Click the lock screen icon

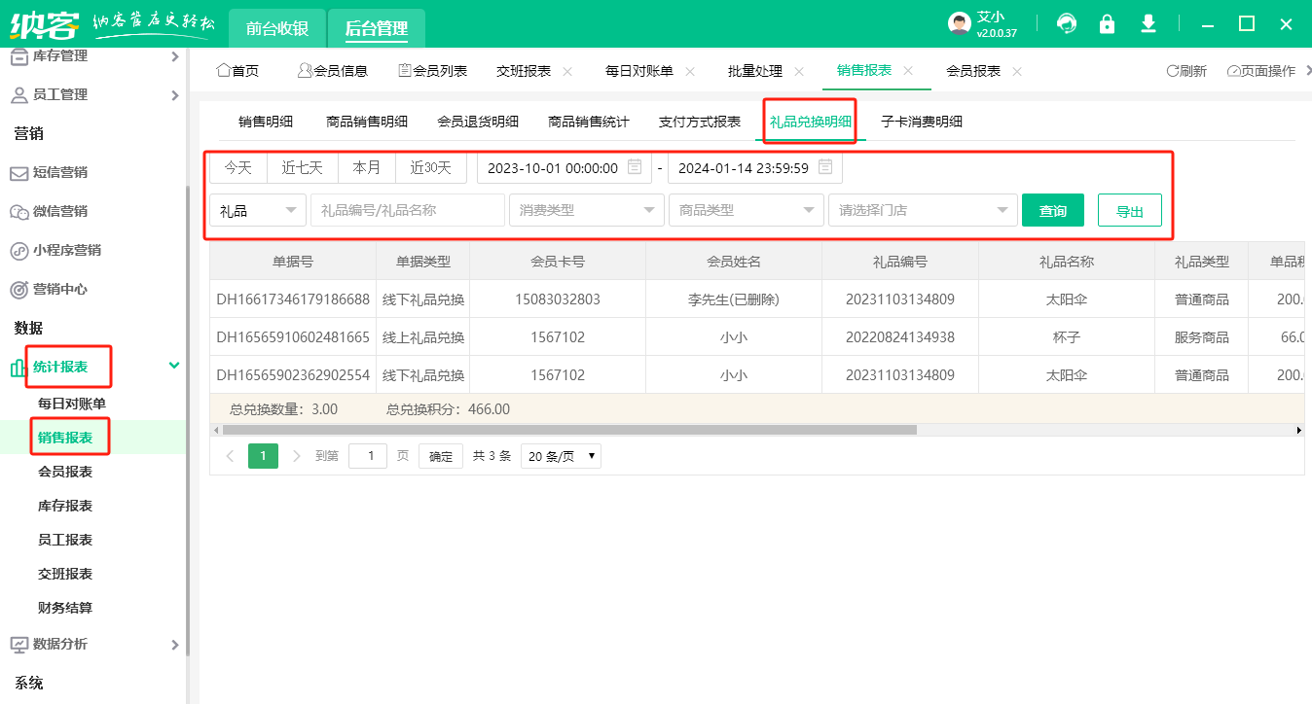(x=1107, y=24)
